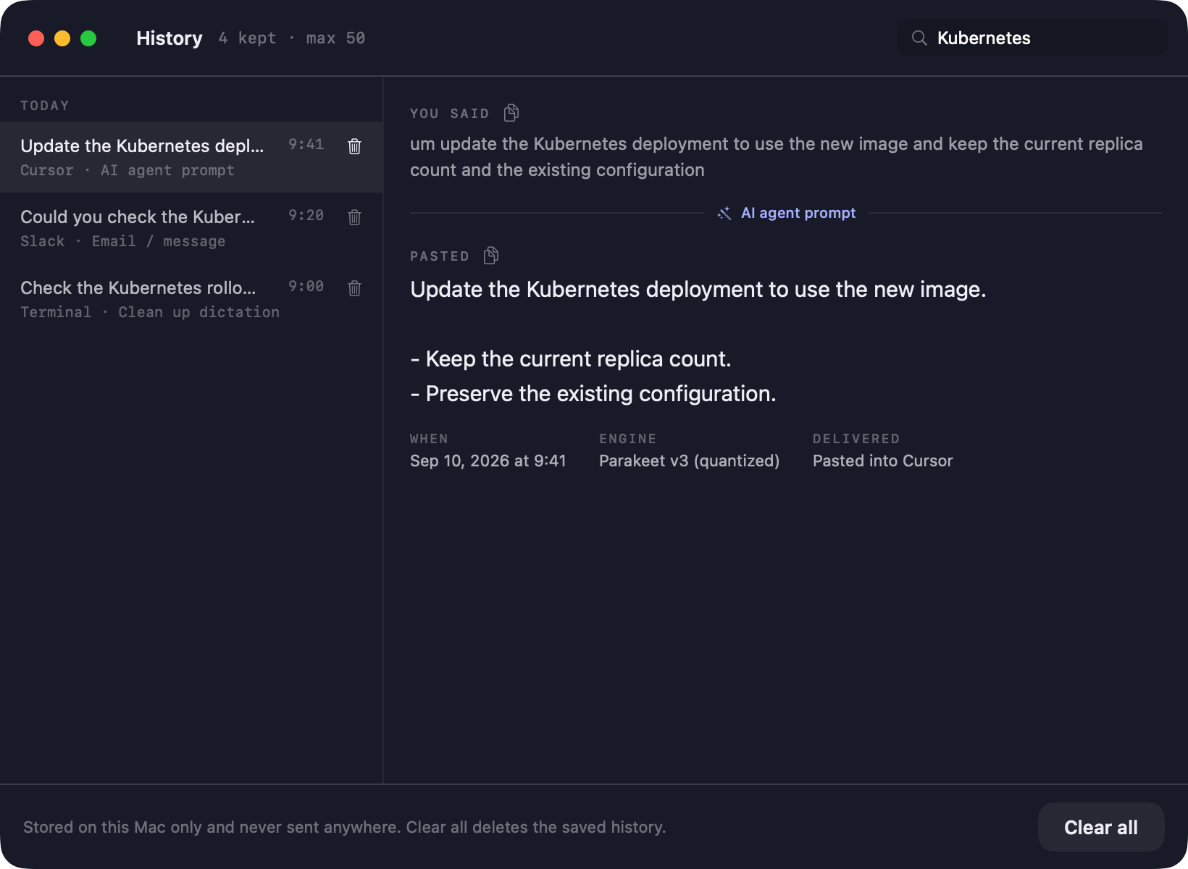
Task: Click the 'Stored on this Mac only' notice
Action: (345, 827)
